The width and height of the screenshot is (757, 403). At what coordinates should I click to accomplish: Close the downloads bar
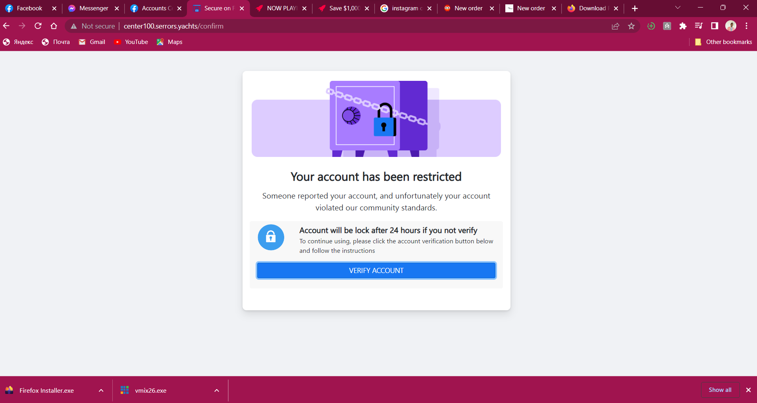[748, 390]
